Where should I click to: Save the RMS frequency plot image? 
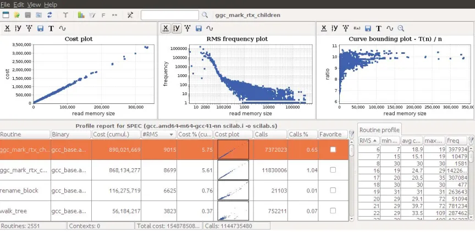point(198,29)
